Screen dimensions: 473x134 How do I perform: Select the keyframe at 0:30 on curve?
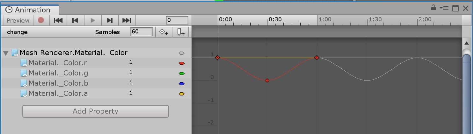pos(267,81)
